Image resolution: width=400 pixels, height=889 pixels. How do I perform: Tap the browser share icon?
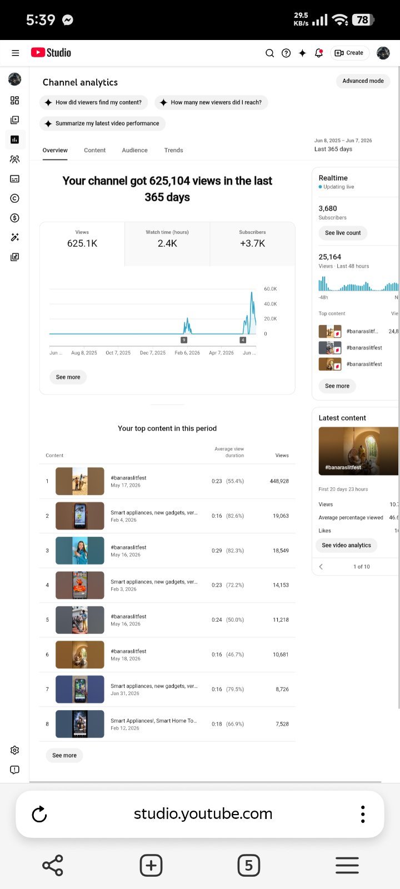click(x=53, y=865)
